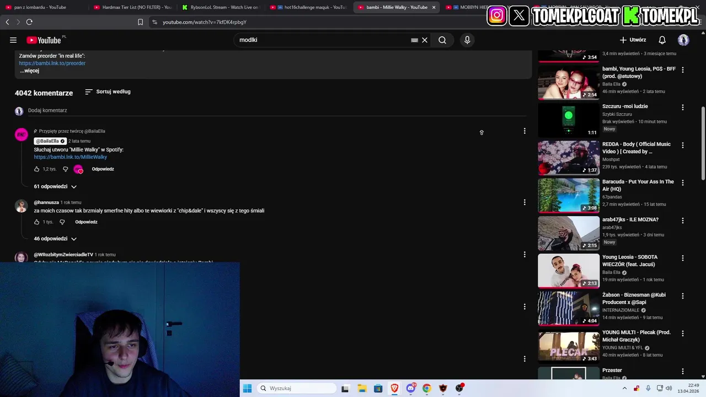706x397 pixels.
Task: Open Sortuj według sort dropdown
Action: 108,92
